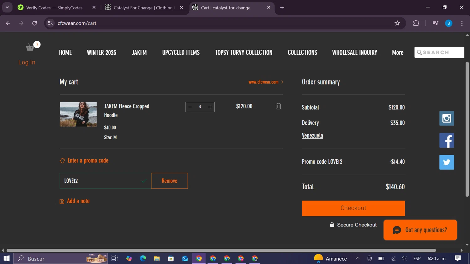The image size is (470, 264).
Task: Open Microsoft Store from the taskbar
Action: (x=171, y=258)
